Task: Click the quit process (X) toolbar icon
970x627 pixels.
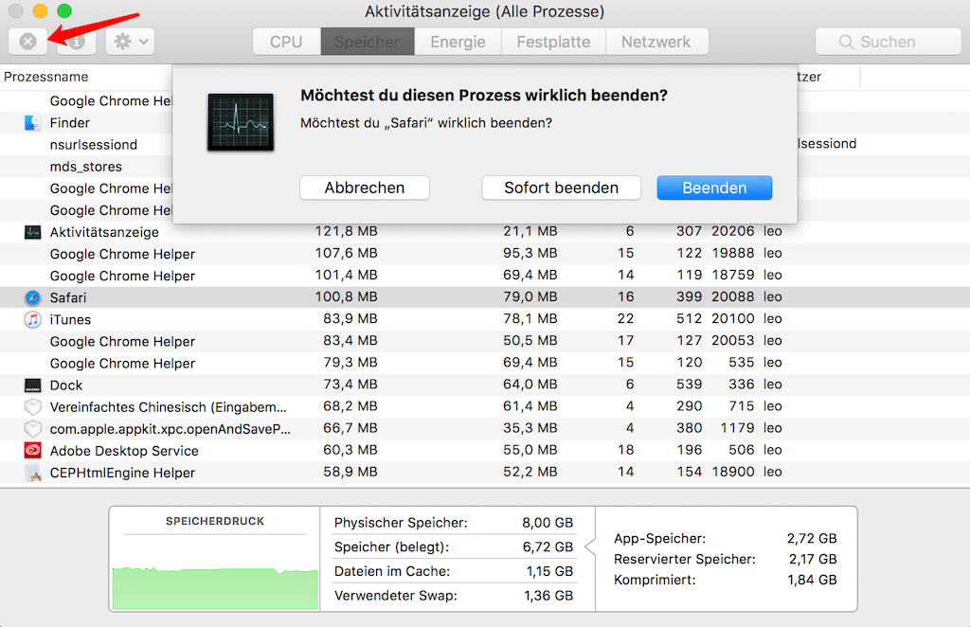Action: click(27, 42)
